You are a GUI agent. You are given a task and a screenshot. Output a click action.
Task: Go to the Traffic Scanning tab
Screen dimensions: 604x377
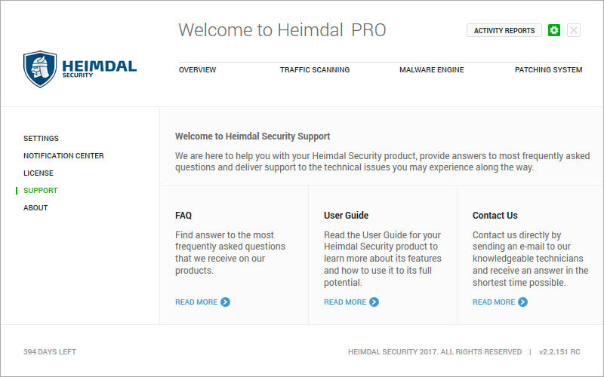[x=315, y=70]
